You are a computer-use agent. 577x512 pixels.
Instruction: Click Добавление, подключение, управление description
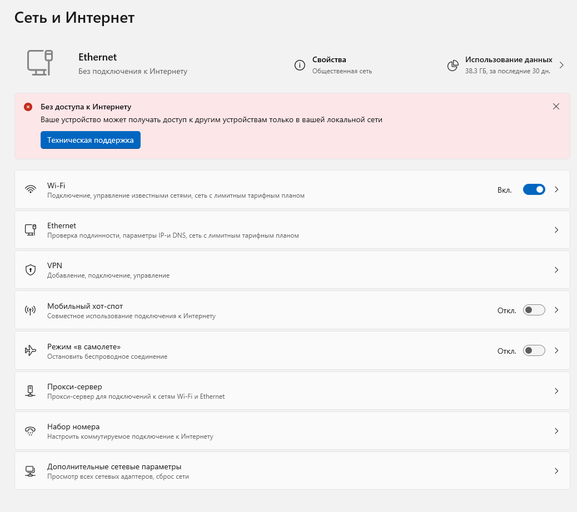(108, 275)
